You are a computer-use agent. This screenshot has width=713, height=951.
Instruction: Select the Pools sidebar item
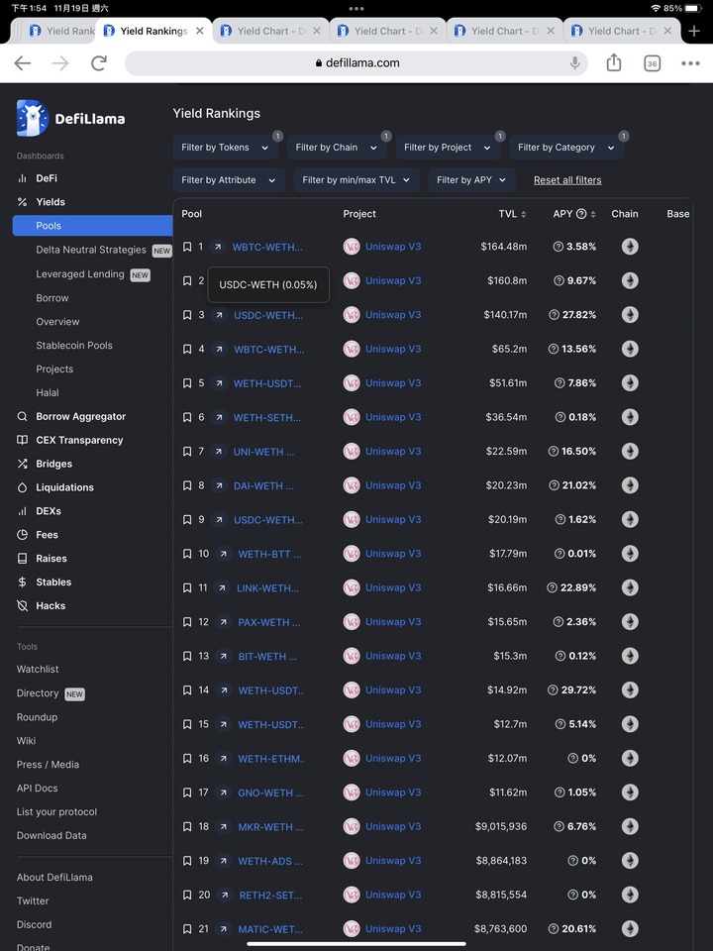click(92, 226)
